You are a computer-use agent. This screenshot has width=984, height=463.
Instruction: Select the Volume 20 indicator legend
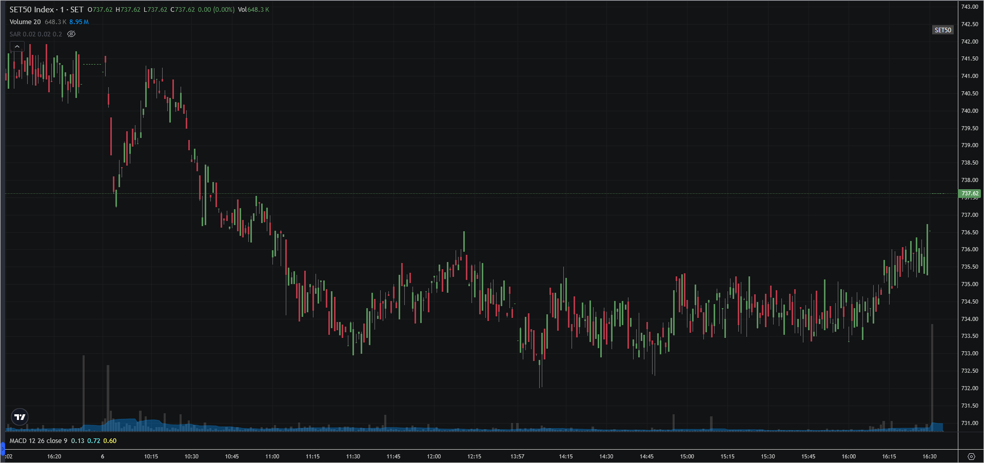(x=25, y=22)
